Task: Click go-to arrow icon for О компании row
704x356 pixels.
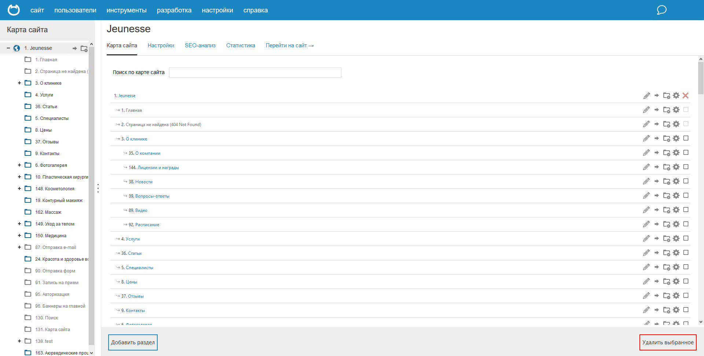Action: (657, 153)
